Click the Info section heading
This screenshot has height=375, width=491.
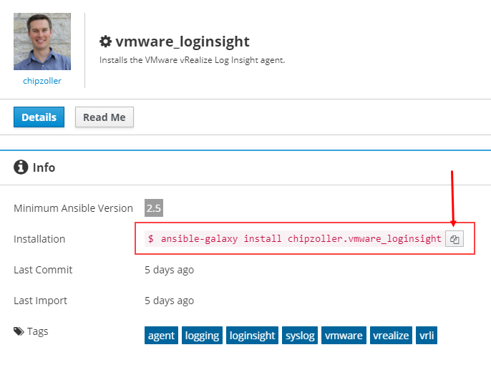tap(44, 167)
